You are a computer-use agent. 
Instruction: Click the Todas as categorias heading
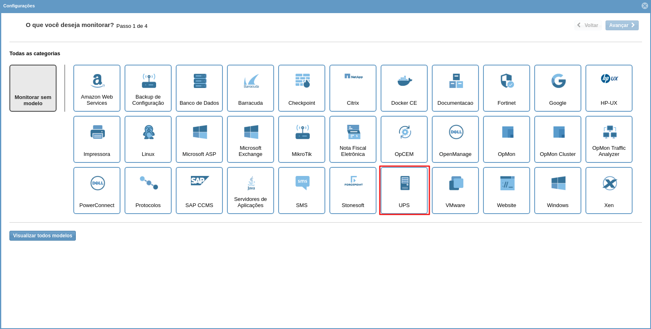35,54
